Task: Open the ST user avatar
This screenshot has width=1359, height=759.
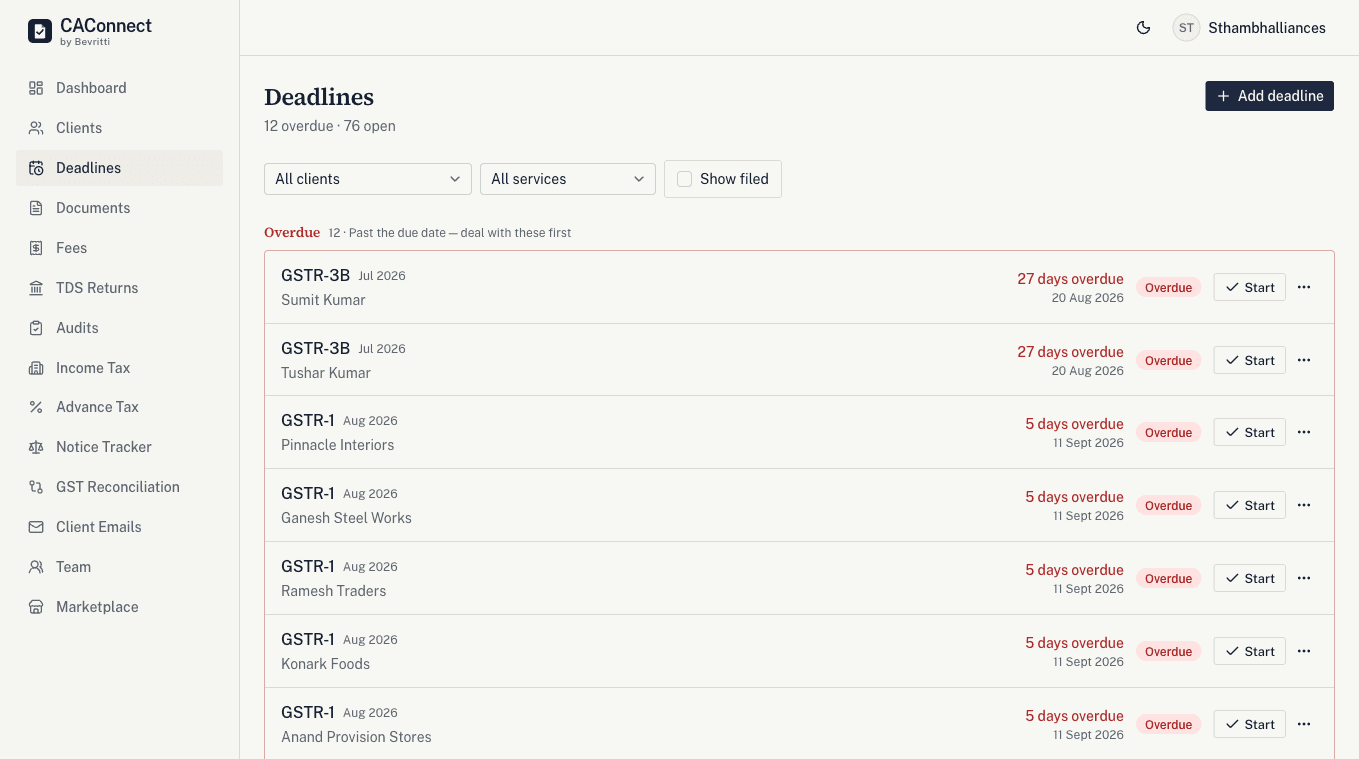Action: (1186, 28)
